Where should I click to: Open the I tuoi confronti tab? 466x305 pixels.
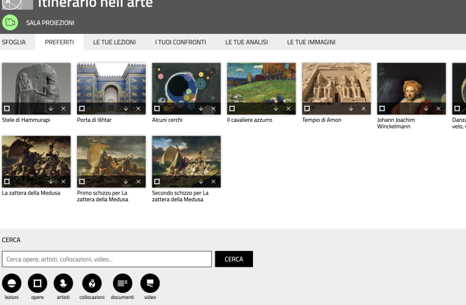click(180, 42)
